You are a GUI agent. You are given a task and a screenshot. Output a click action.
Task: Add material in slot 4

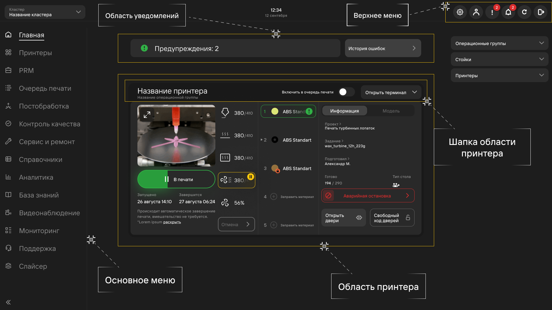coord(274,197)
